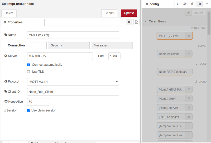
Task: Click the Port number field
Action: (x=114, y=56)
